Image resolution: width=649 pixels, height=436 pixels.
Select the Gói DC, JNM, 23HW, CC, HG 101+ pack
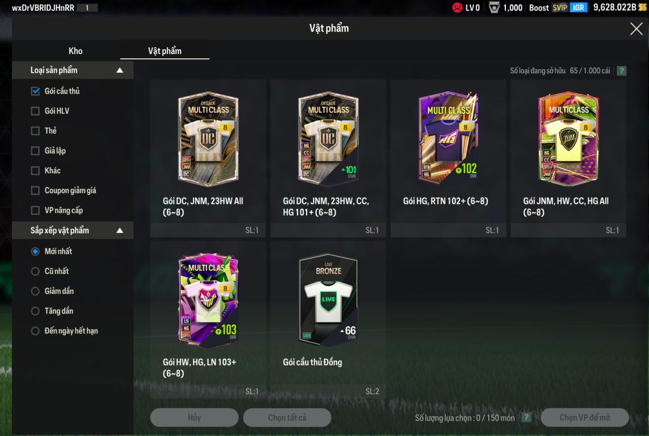(x=328, y=158)
